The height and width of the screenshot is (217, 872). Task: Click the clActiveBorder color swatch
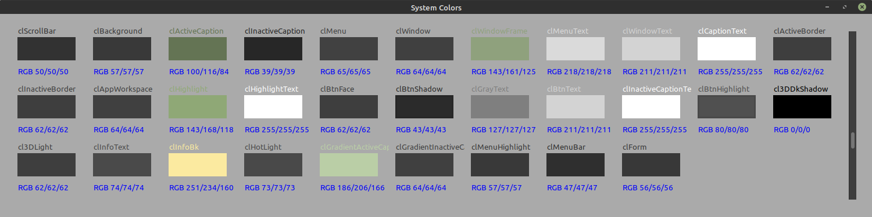pos(802,49)
